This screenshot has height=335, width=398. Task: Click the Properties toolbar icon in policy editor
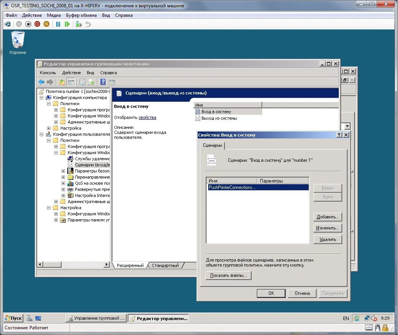pos(82,82)
